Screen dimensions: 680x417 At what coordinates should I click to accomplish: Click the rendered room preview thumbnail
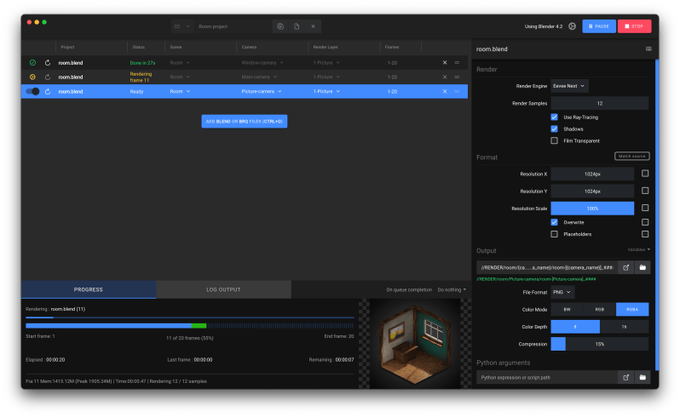click(415, 343)
